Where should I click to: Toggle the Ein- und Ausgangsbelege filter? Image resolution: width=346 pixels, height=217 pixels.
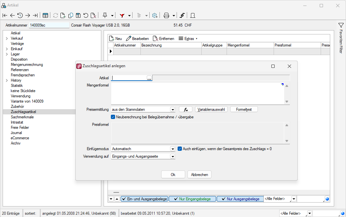pyautogui.click(x=144, y=199)
